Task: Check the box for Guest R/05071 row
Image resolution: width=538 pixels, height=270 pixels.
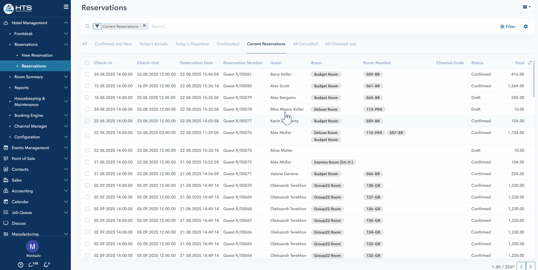Action: point(87,174)
